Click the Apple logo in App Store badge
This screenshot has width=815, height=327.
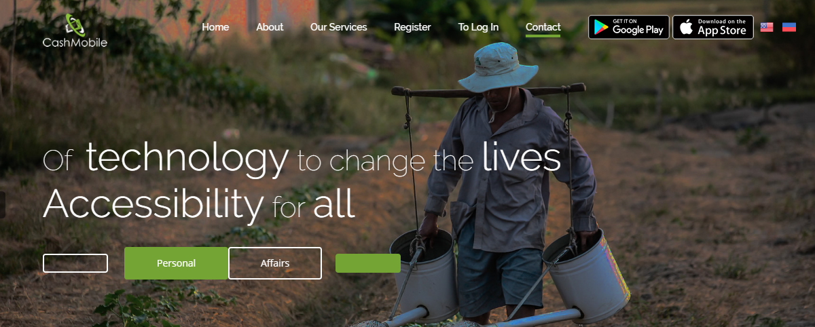pos(686,27)
